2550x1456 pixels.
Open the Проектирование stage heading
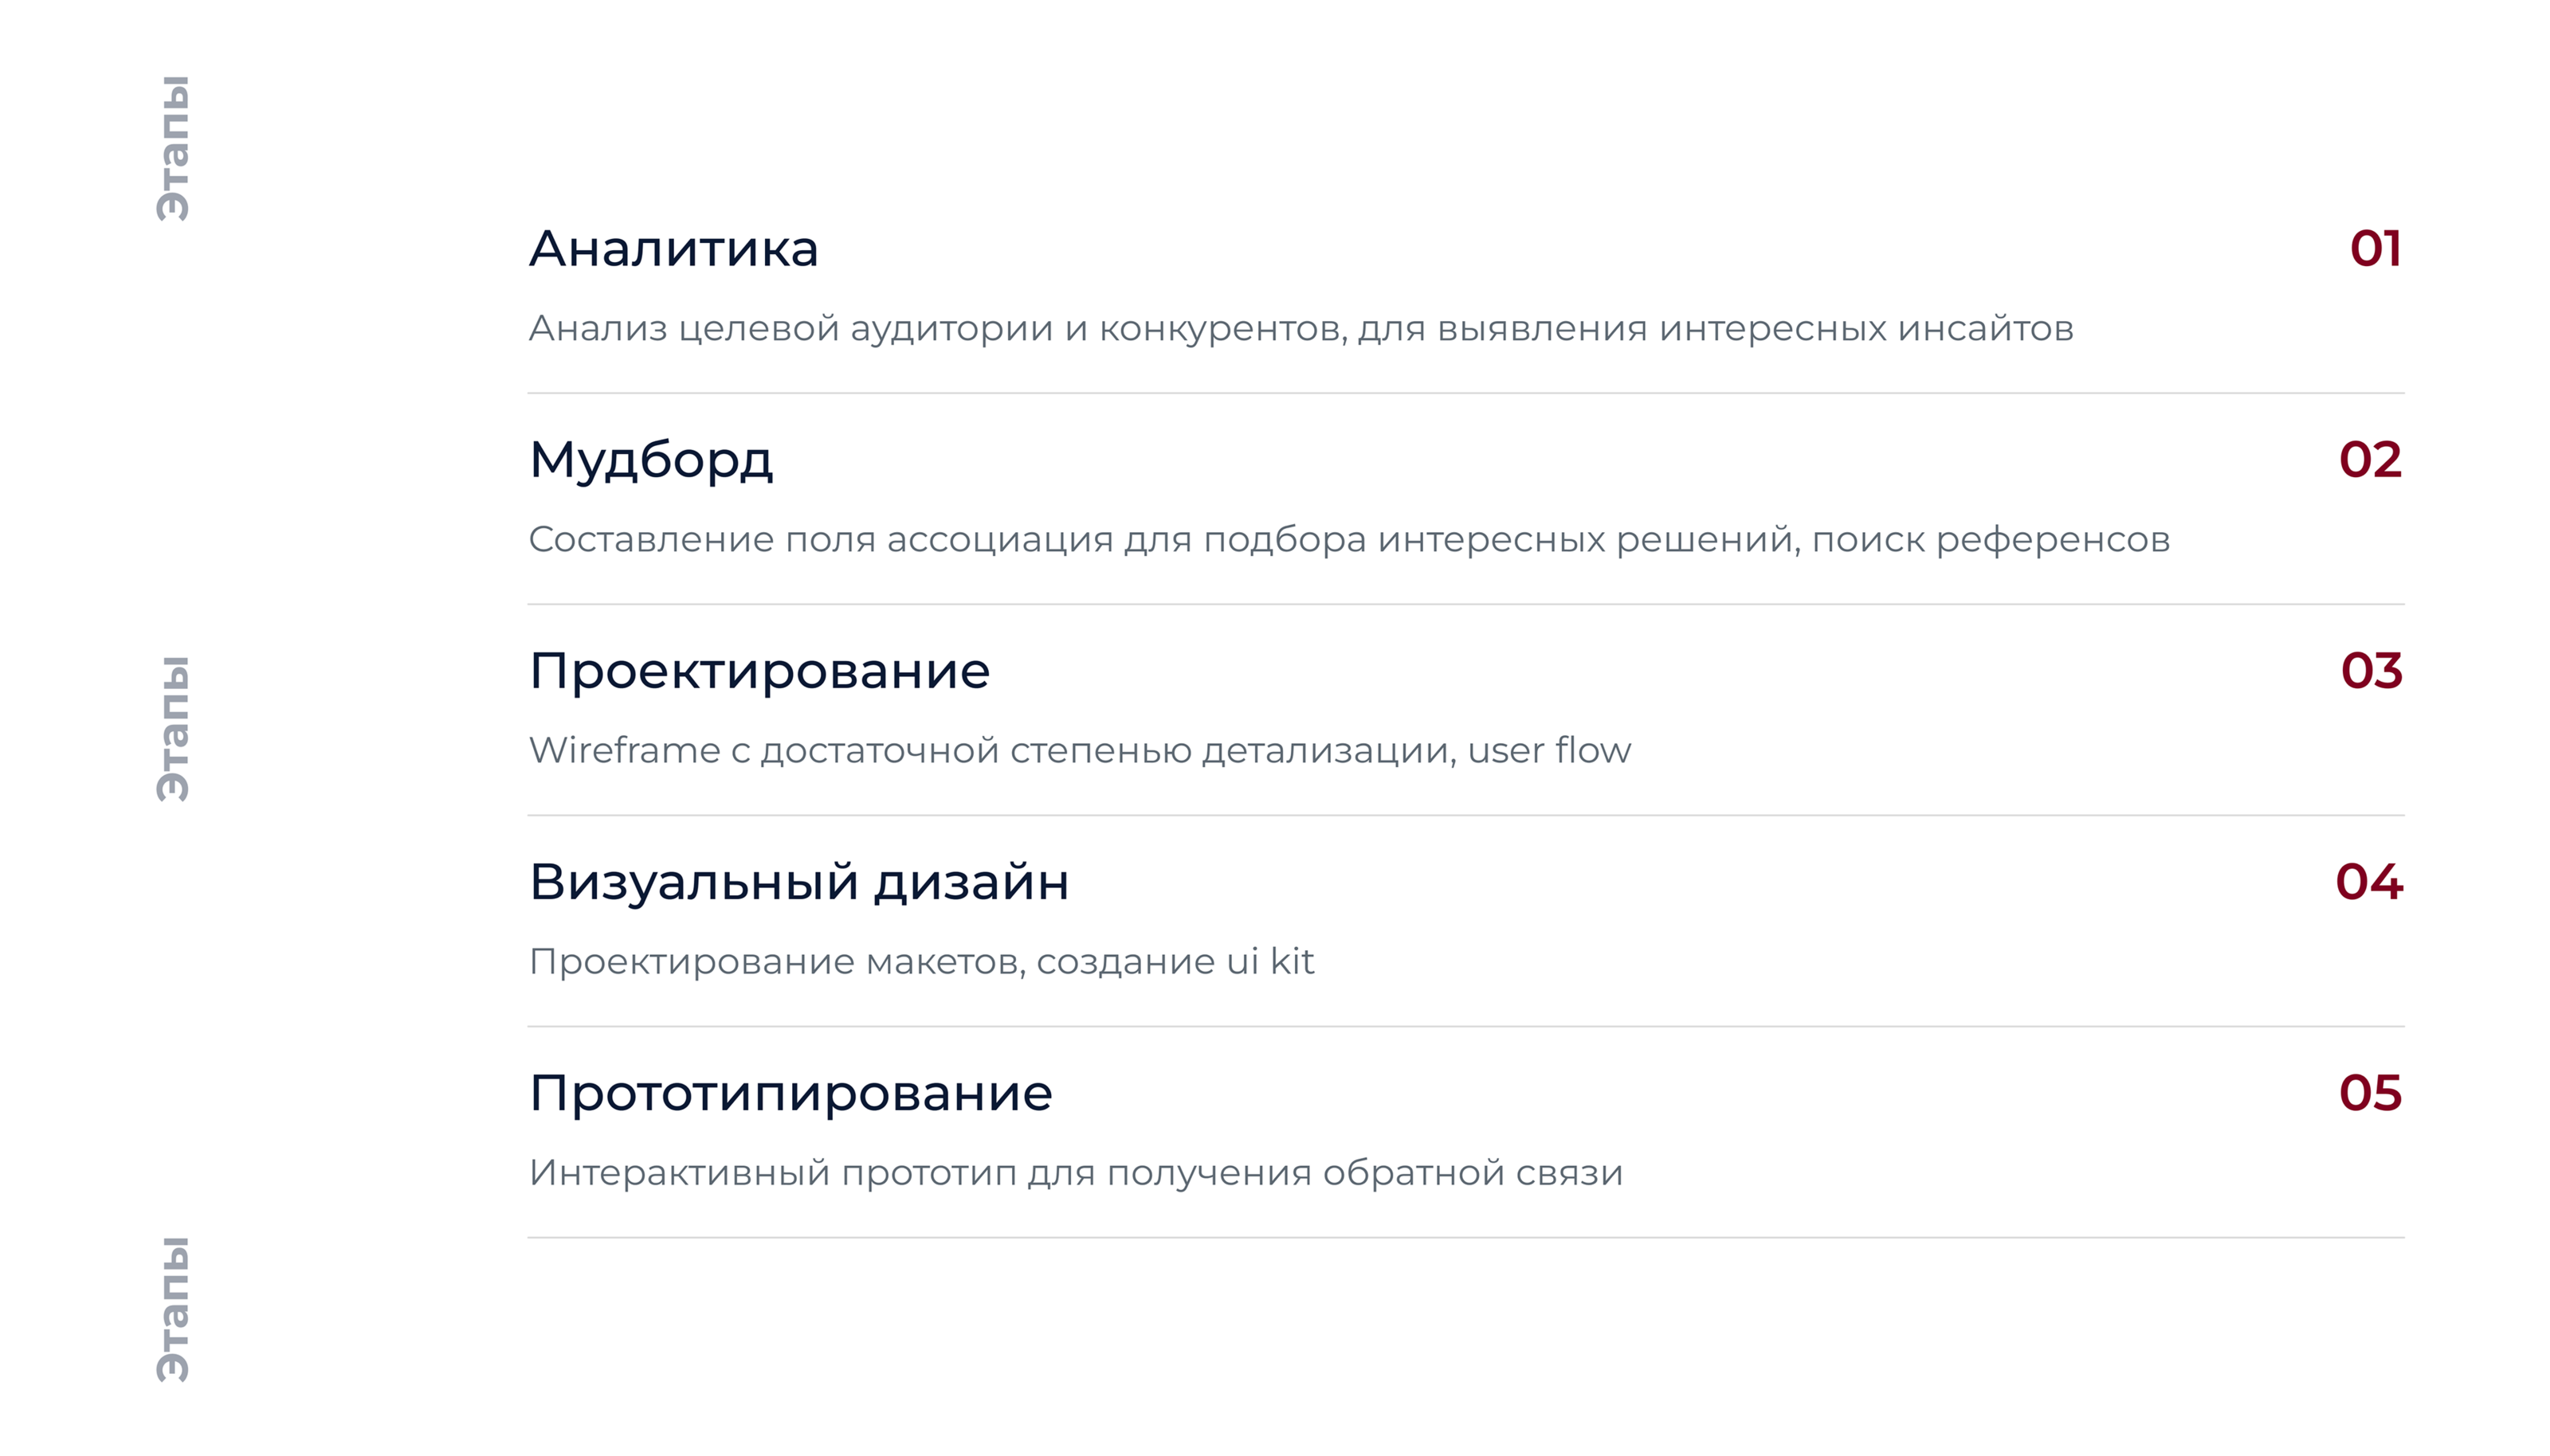pyautogui.click(x=759, y=671)
